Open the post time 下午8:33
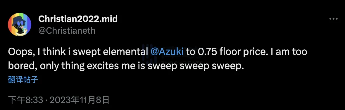 tap(25, 100)
